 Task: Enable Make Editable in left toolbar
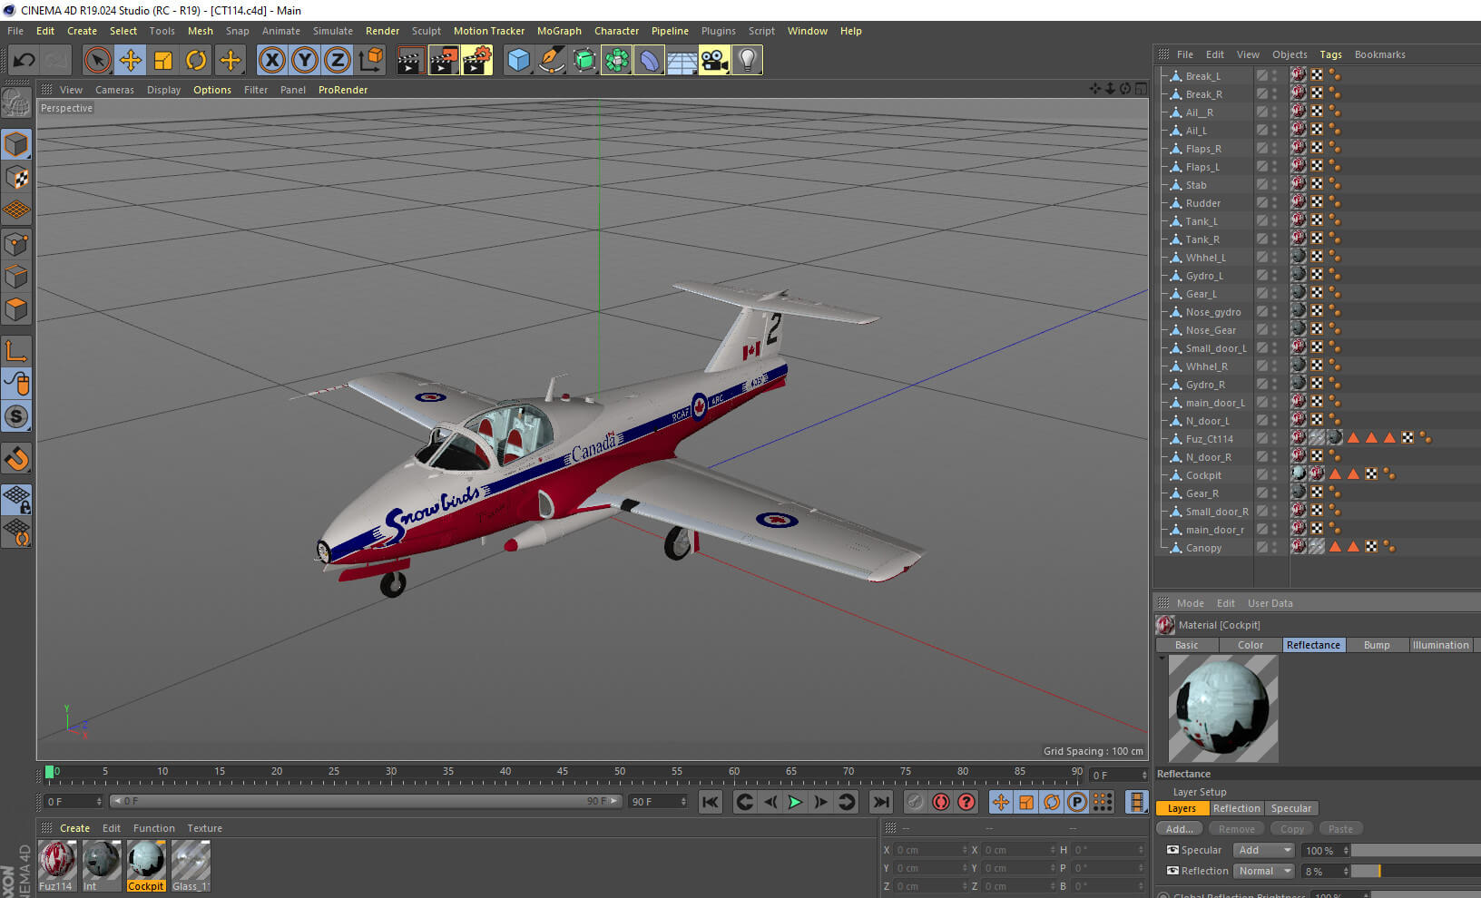(x=16, y=102)
